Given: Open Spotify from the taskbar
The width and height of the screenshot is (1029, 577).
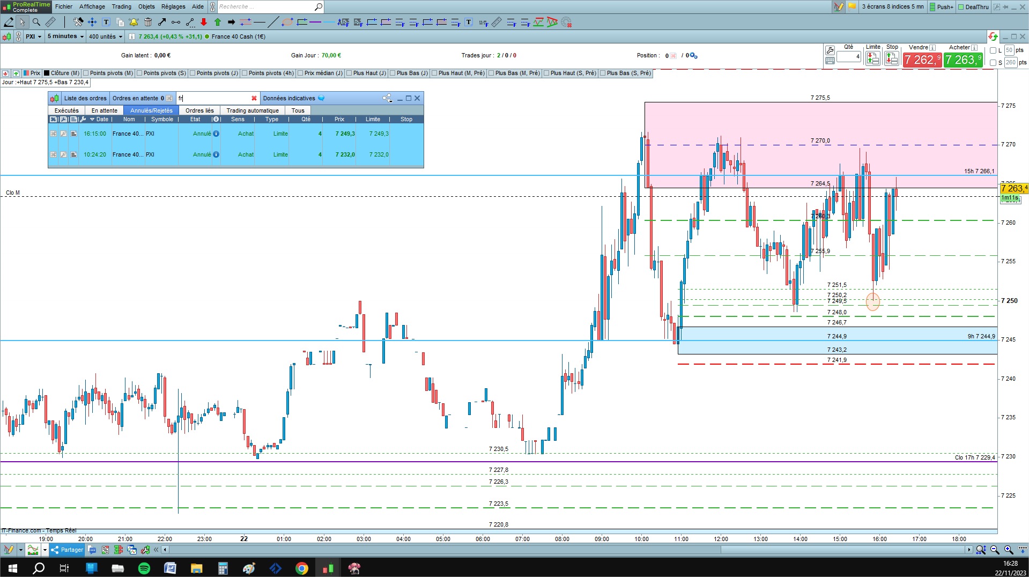Looking at the screenshot, I should [144, 568].
